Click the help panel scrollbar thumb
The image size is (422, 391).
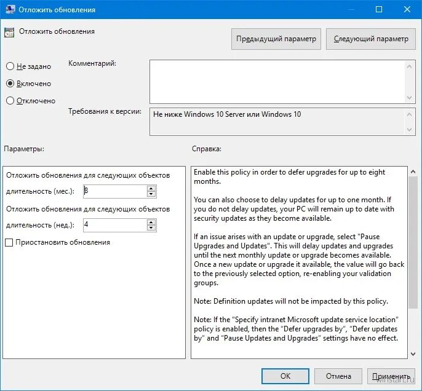point(413,242)
